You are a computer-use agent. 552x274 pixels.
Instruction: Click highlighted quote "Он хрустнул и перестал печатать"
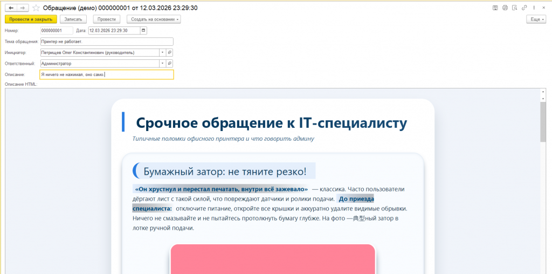[222, 189]
